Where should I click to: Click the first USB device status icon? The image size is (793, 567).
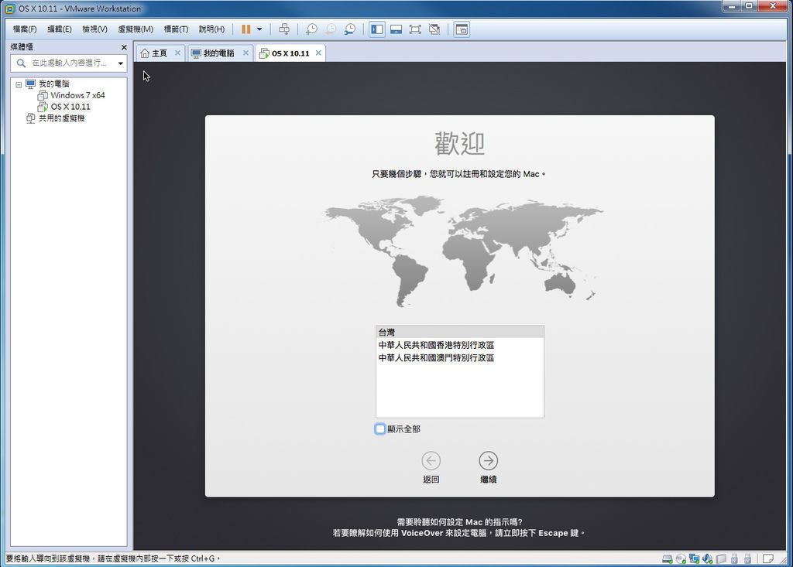click(734, 559)
